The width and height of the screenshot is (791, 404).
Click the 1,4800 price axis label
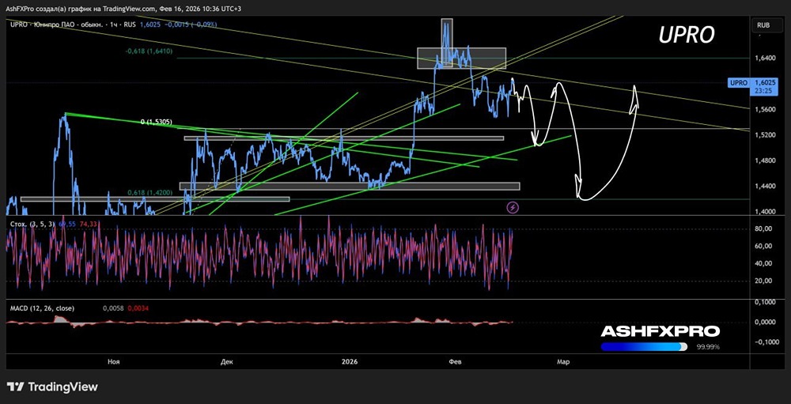[x=763, y=161]
